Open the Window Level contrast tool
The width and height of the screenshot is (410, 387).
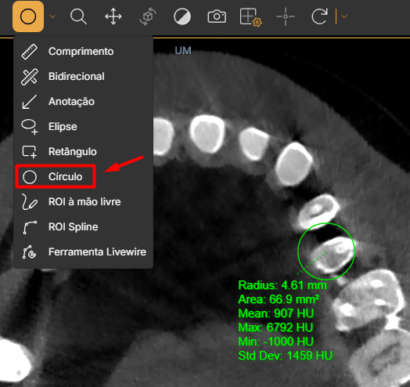[182, 16]
